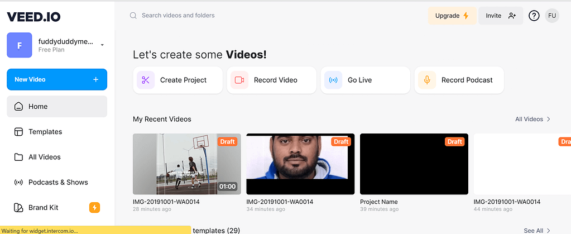Open the basketball video thumbnail
Viewport: 571px width, 234px height.
click(x=187, y=164)
